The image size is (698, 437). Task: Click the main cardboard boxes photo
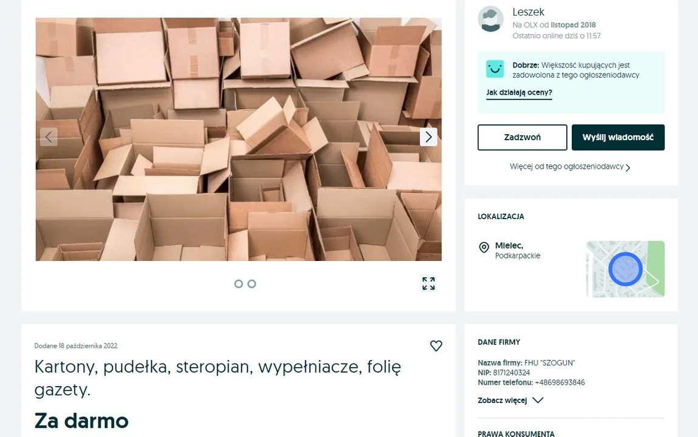pyautogui.click(x=239, y=139)
